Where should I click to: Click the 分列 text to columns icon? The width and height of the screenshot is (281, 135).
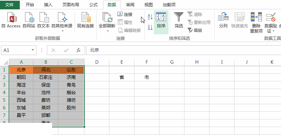(x=223, y=20)
